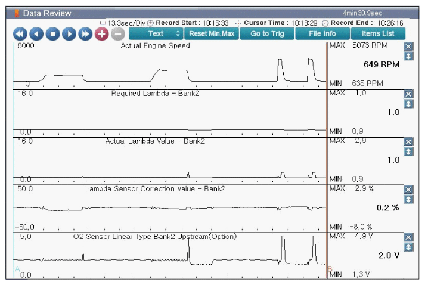Close the Actual Lambda Value Bank2 graph

(x=408, y=142)
